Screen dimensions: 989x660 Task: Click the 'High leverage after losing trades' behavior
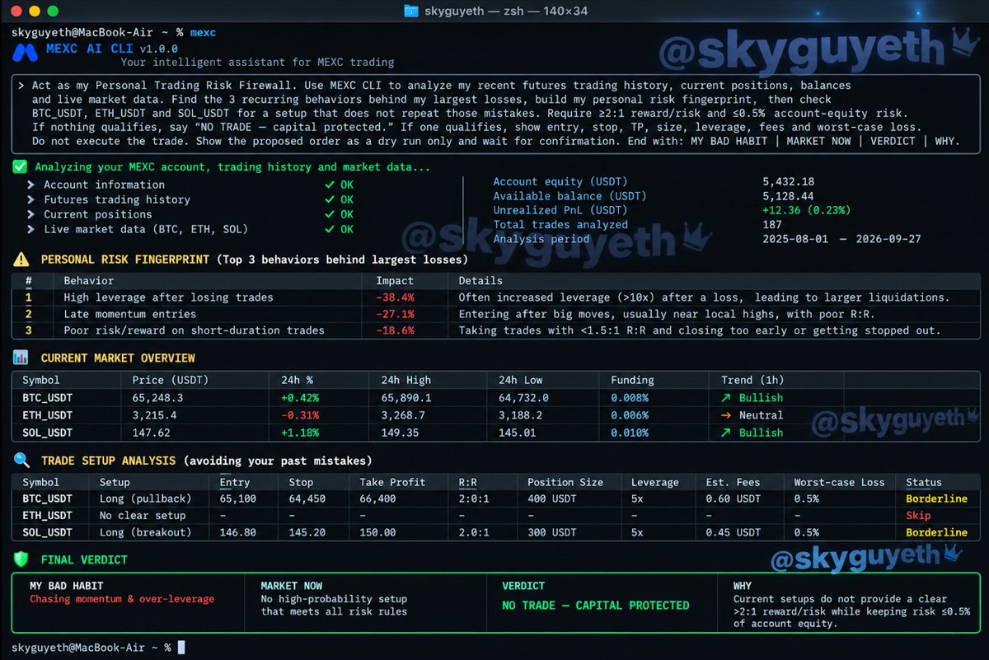(x=168, y=297)
